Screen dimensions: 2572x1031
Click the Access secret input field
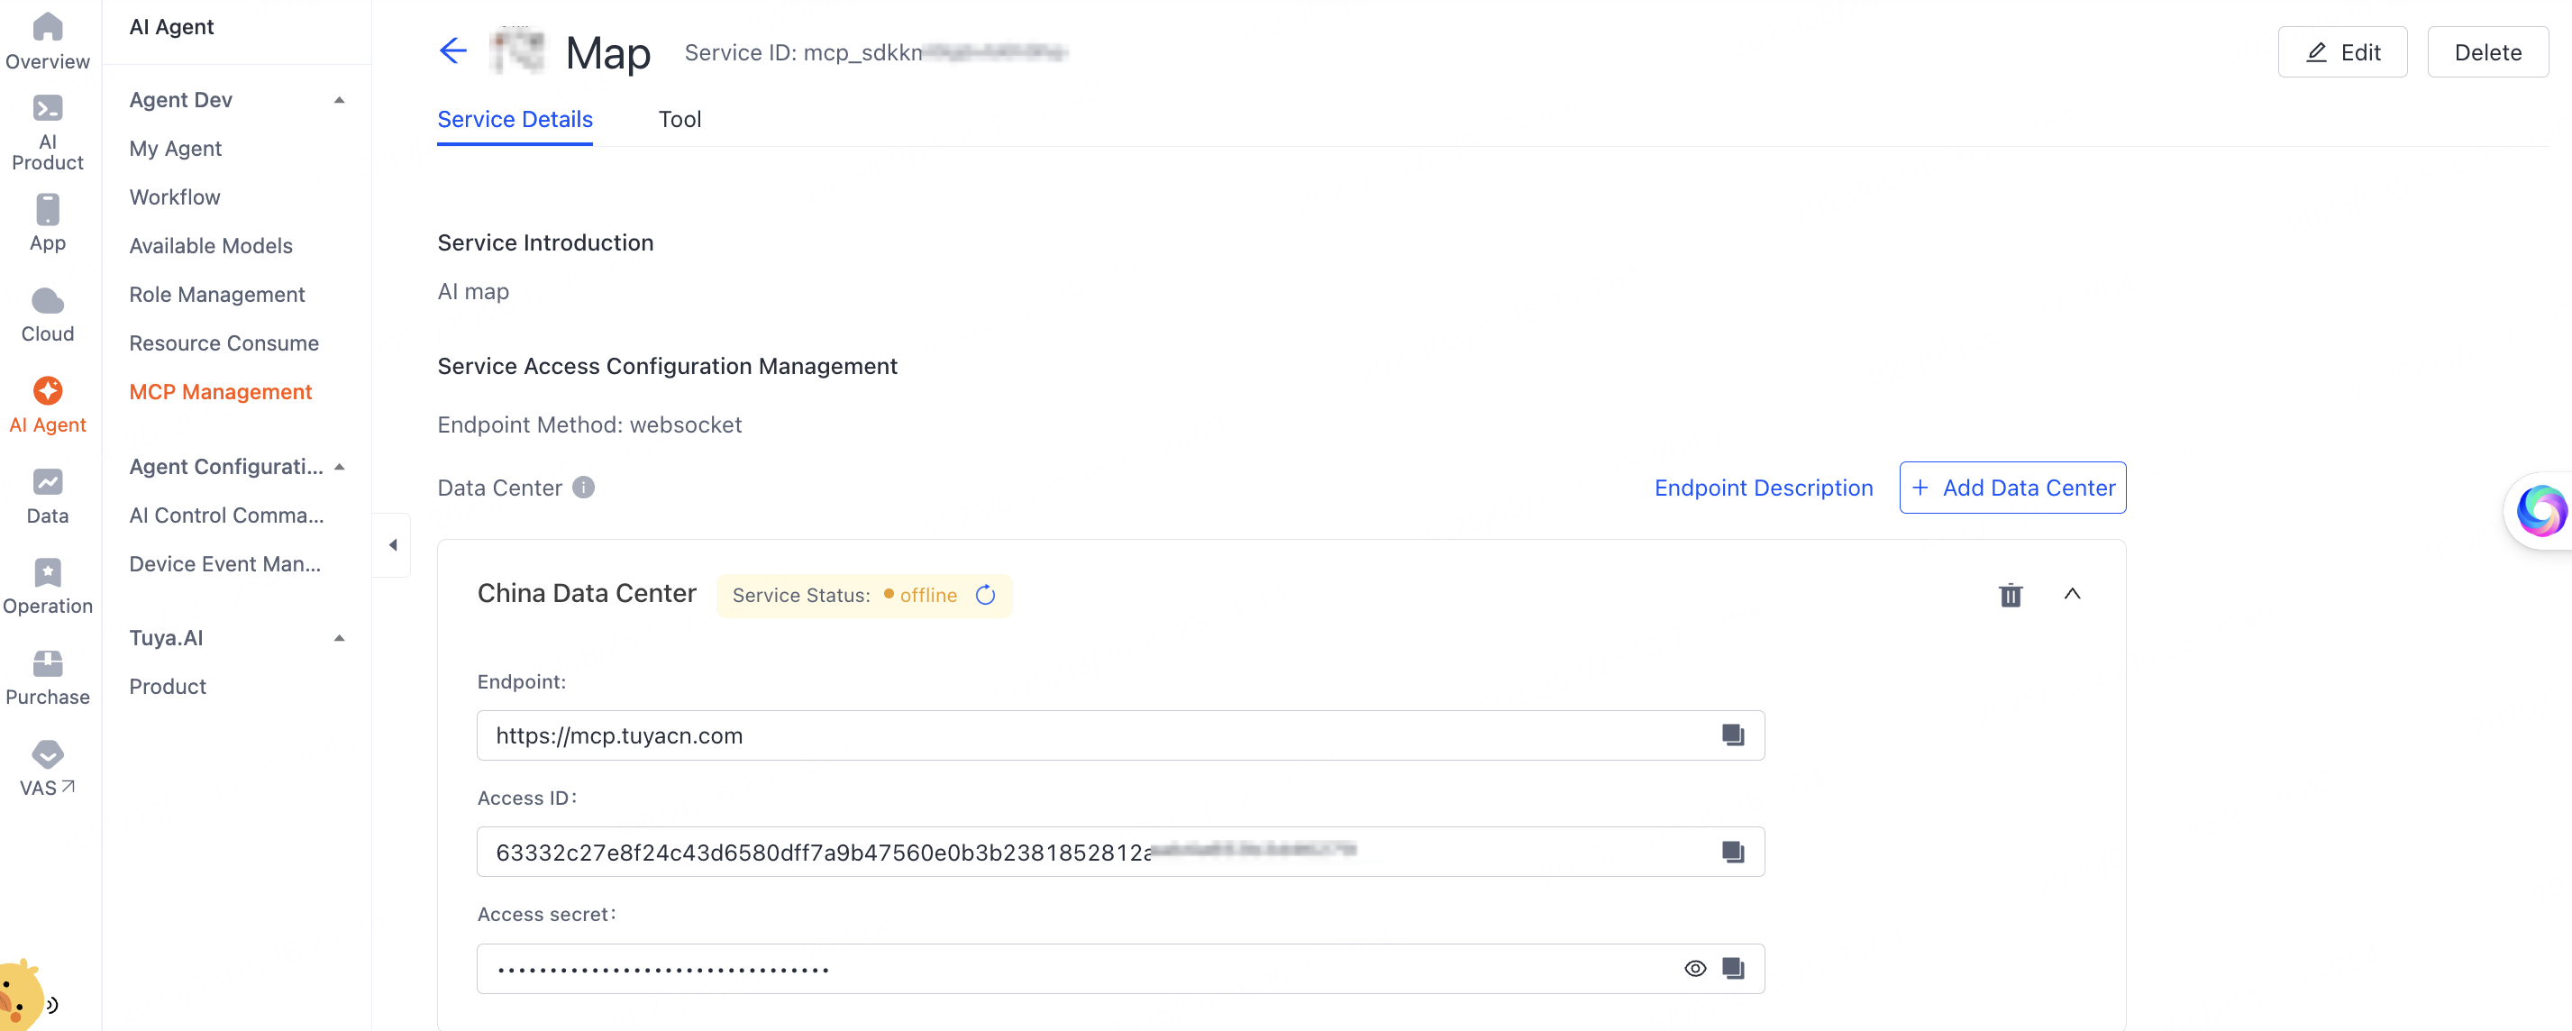1120,968
